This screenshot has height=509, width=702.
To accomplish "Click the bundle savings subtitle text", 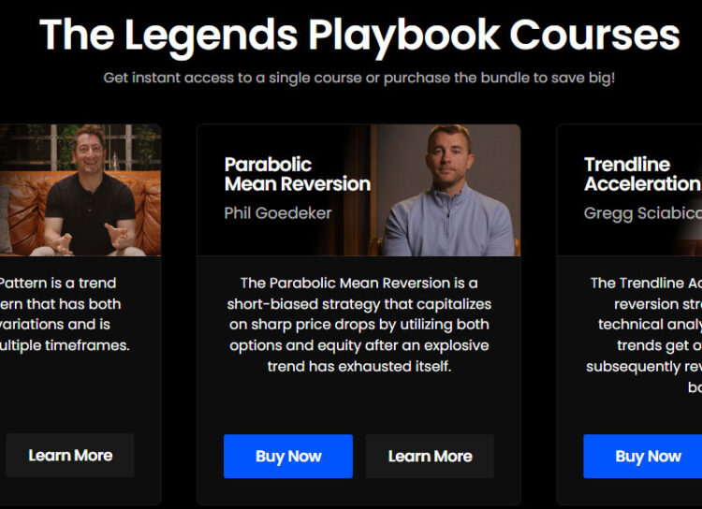I will [x=359, y=78].
